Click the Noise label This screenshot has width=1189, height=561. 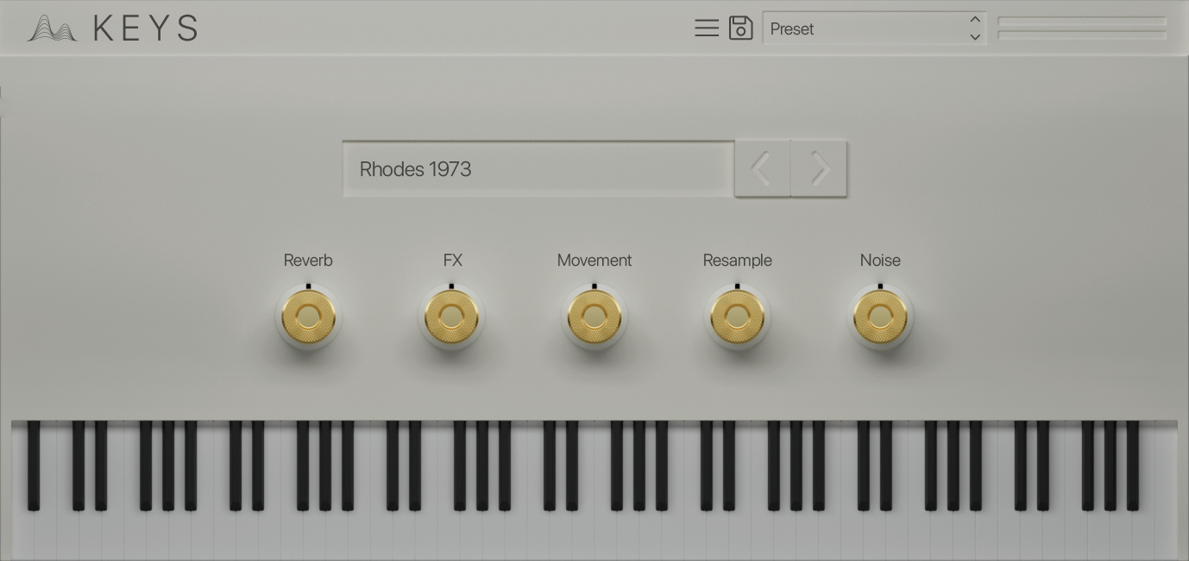[x=880, y=261]
